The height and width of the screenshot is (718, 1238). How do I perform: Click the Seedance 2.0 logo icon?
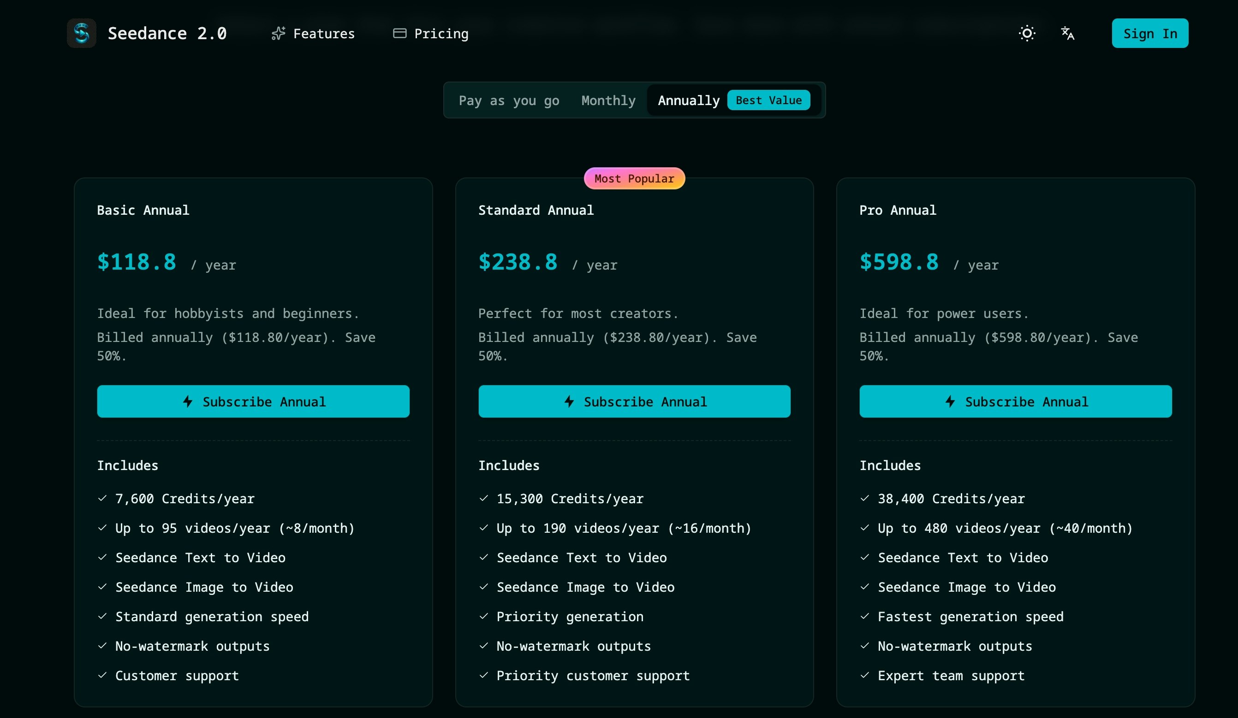[x=82, y=33]
